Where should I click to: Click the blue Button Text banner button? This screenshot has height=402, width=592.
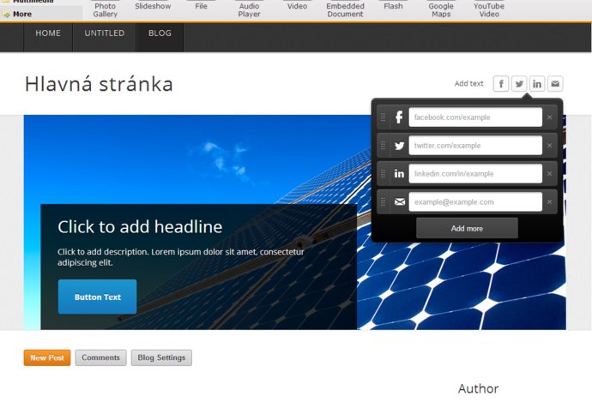97,297
